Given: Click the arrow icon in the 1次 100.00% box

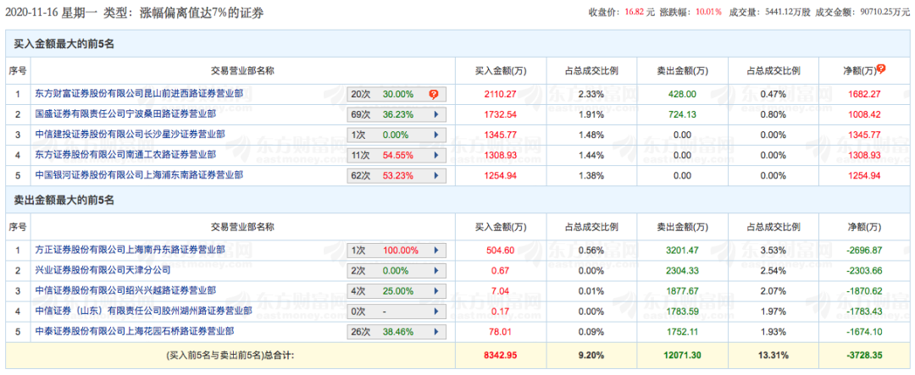Looking at the screenshot, I should tap(435, 251).
